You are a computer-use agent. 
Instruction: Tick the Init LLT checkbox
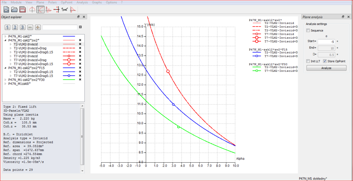pyautogui.click(x=308, y=61)
